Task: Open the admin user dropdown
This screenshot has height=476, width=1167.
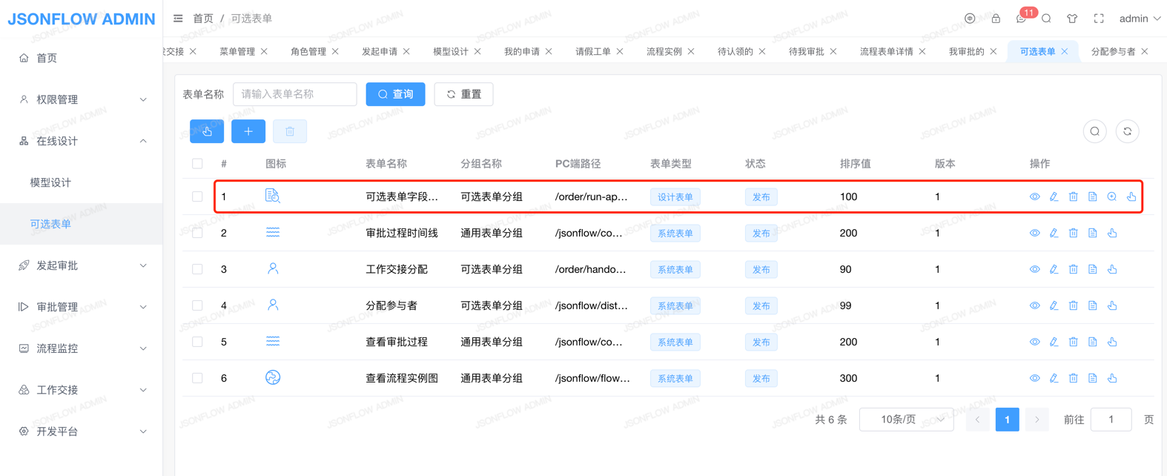Action: (x=1140, y=19)
